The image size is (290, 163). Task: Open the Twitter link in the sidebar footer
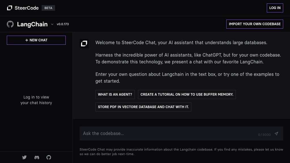click(x=24, y=157)
